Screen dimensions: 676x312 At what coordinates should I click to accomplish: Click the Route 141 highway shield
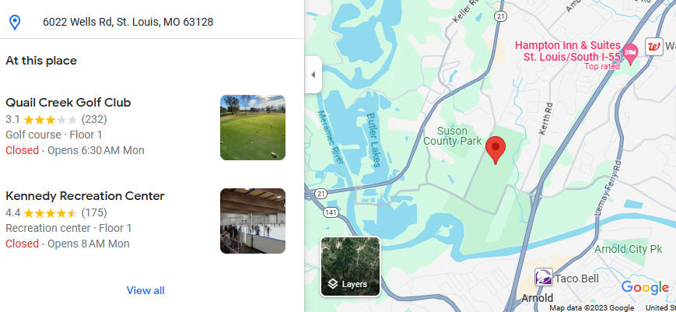coord(331,212)
